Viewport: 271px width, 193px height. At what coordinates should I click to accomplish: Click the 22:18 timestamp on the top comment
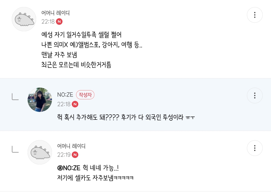[48, 22]
